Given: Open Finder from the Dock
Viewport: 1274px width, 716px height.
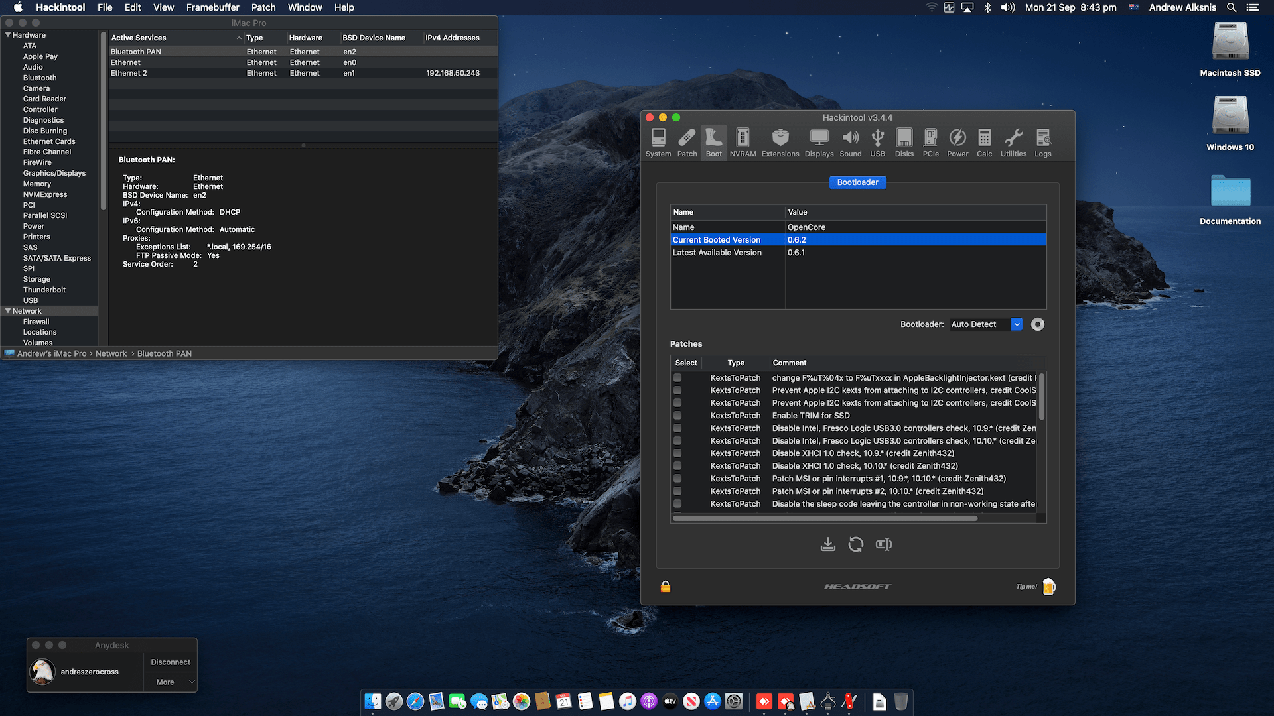Looking at the screenshot, I should pyautogui.click(x=373, y=701).
